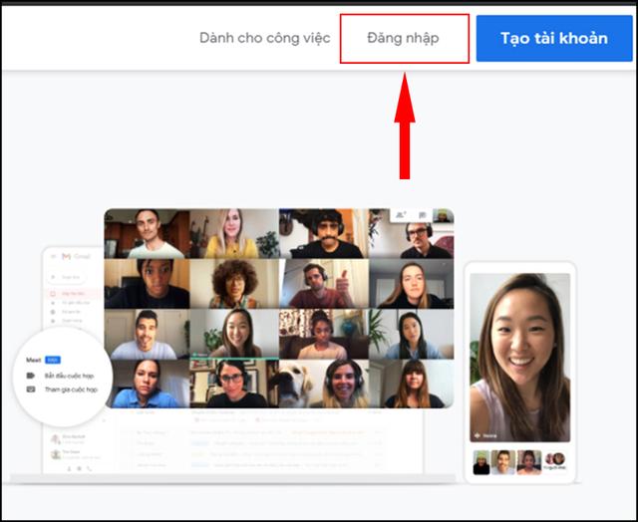Screen dimensions: 638x522
Task: Click the camera icon beside Bắt đầu cuộc họp
Action: [x=31, y=376]
